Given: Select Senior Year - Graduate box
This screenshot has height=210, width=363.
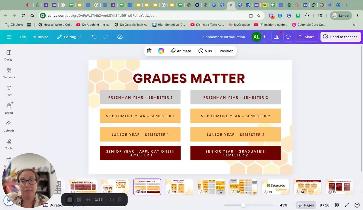Looking at the screenshot, I should [235, 153].
